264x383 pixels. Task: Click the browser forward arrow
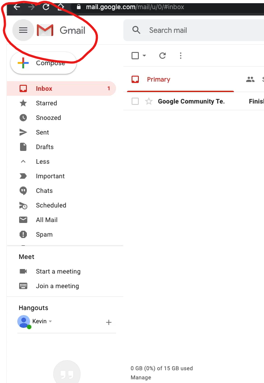pos(31,7)
